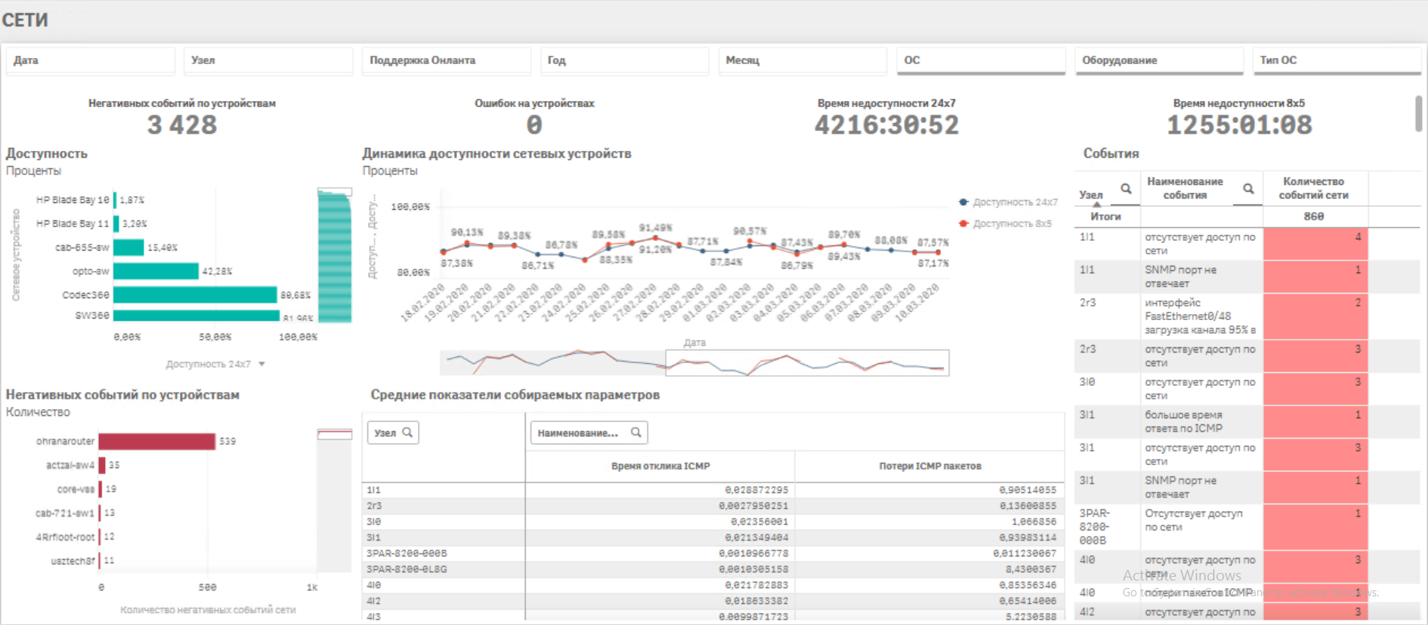Viewport: 1428px width, 625px height.
Task: Click Время недоступности 24x7 KPI value
Action: (886, 125)
